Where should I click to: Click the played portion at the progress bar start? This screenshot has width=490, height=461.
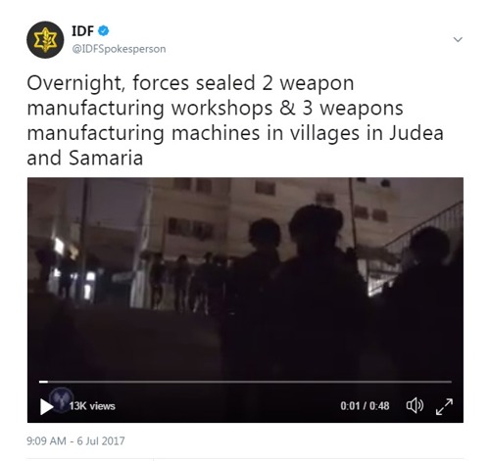(43, 382)
